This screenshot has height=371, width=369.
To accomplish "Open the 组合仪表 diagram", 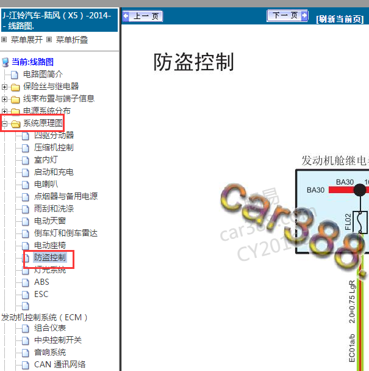I will point(50,328).
